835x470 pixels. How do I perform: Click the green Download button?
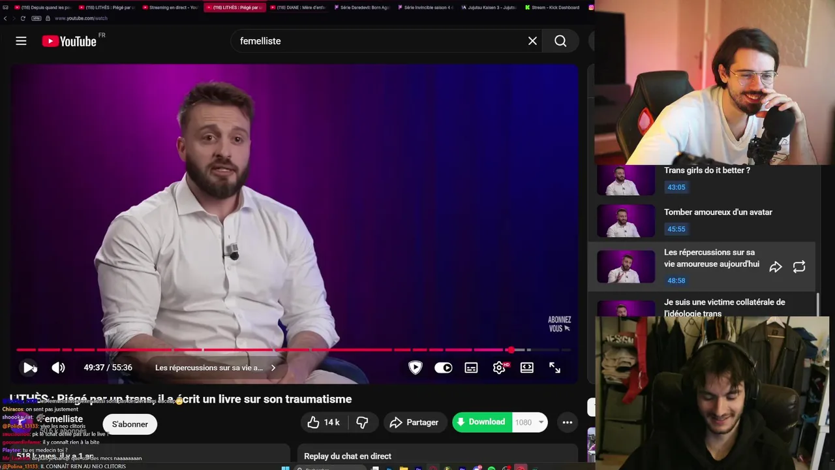482,422
